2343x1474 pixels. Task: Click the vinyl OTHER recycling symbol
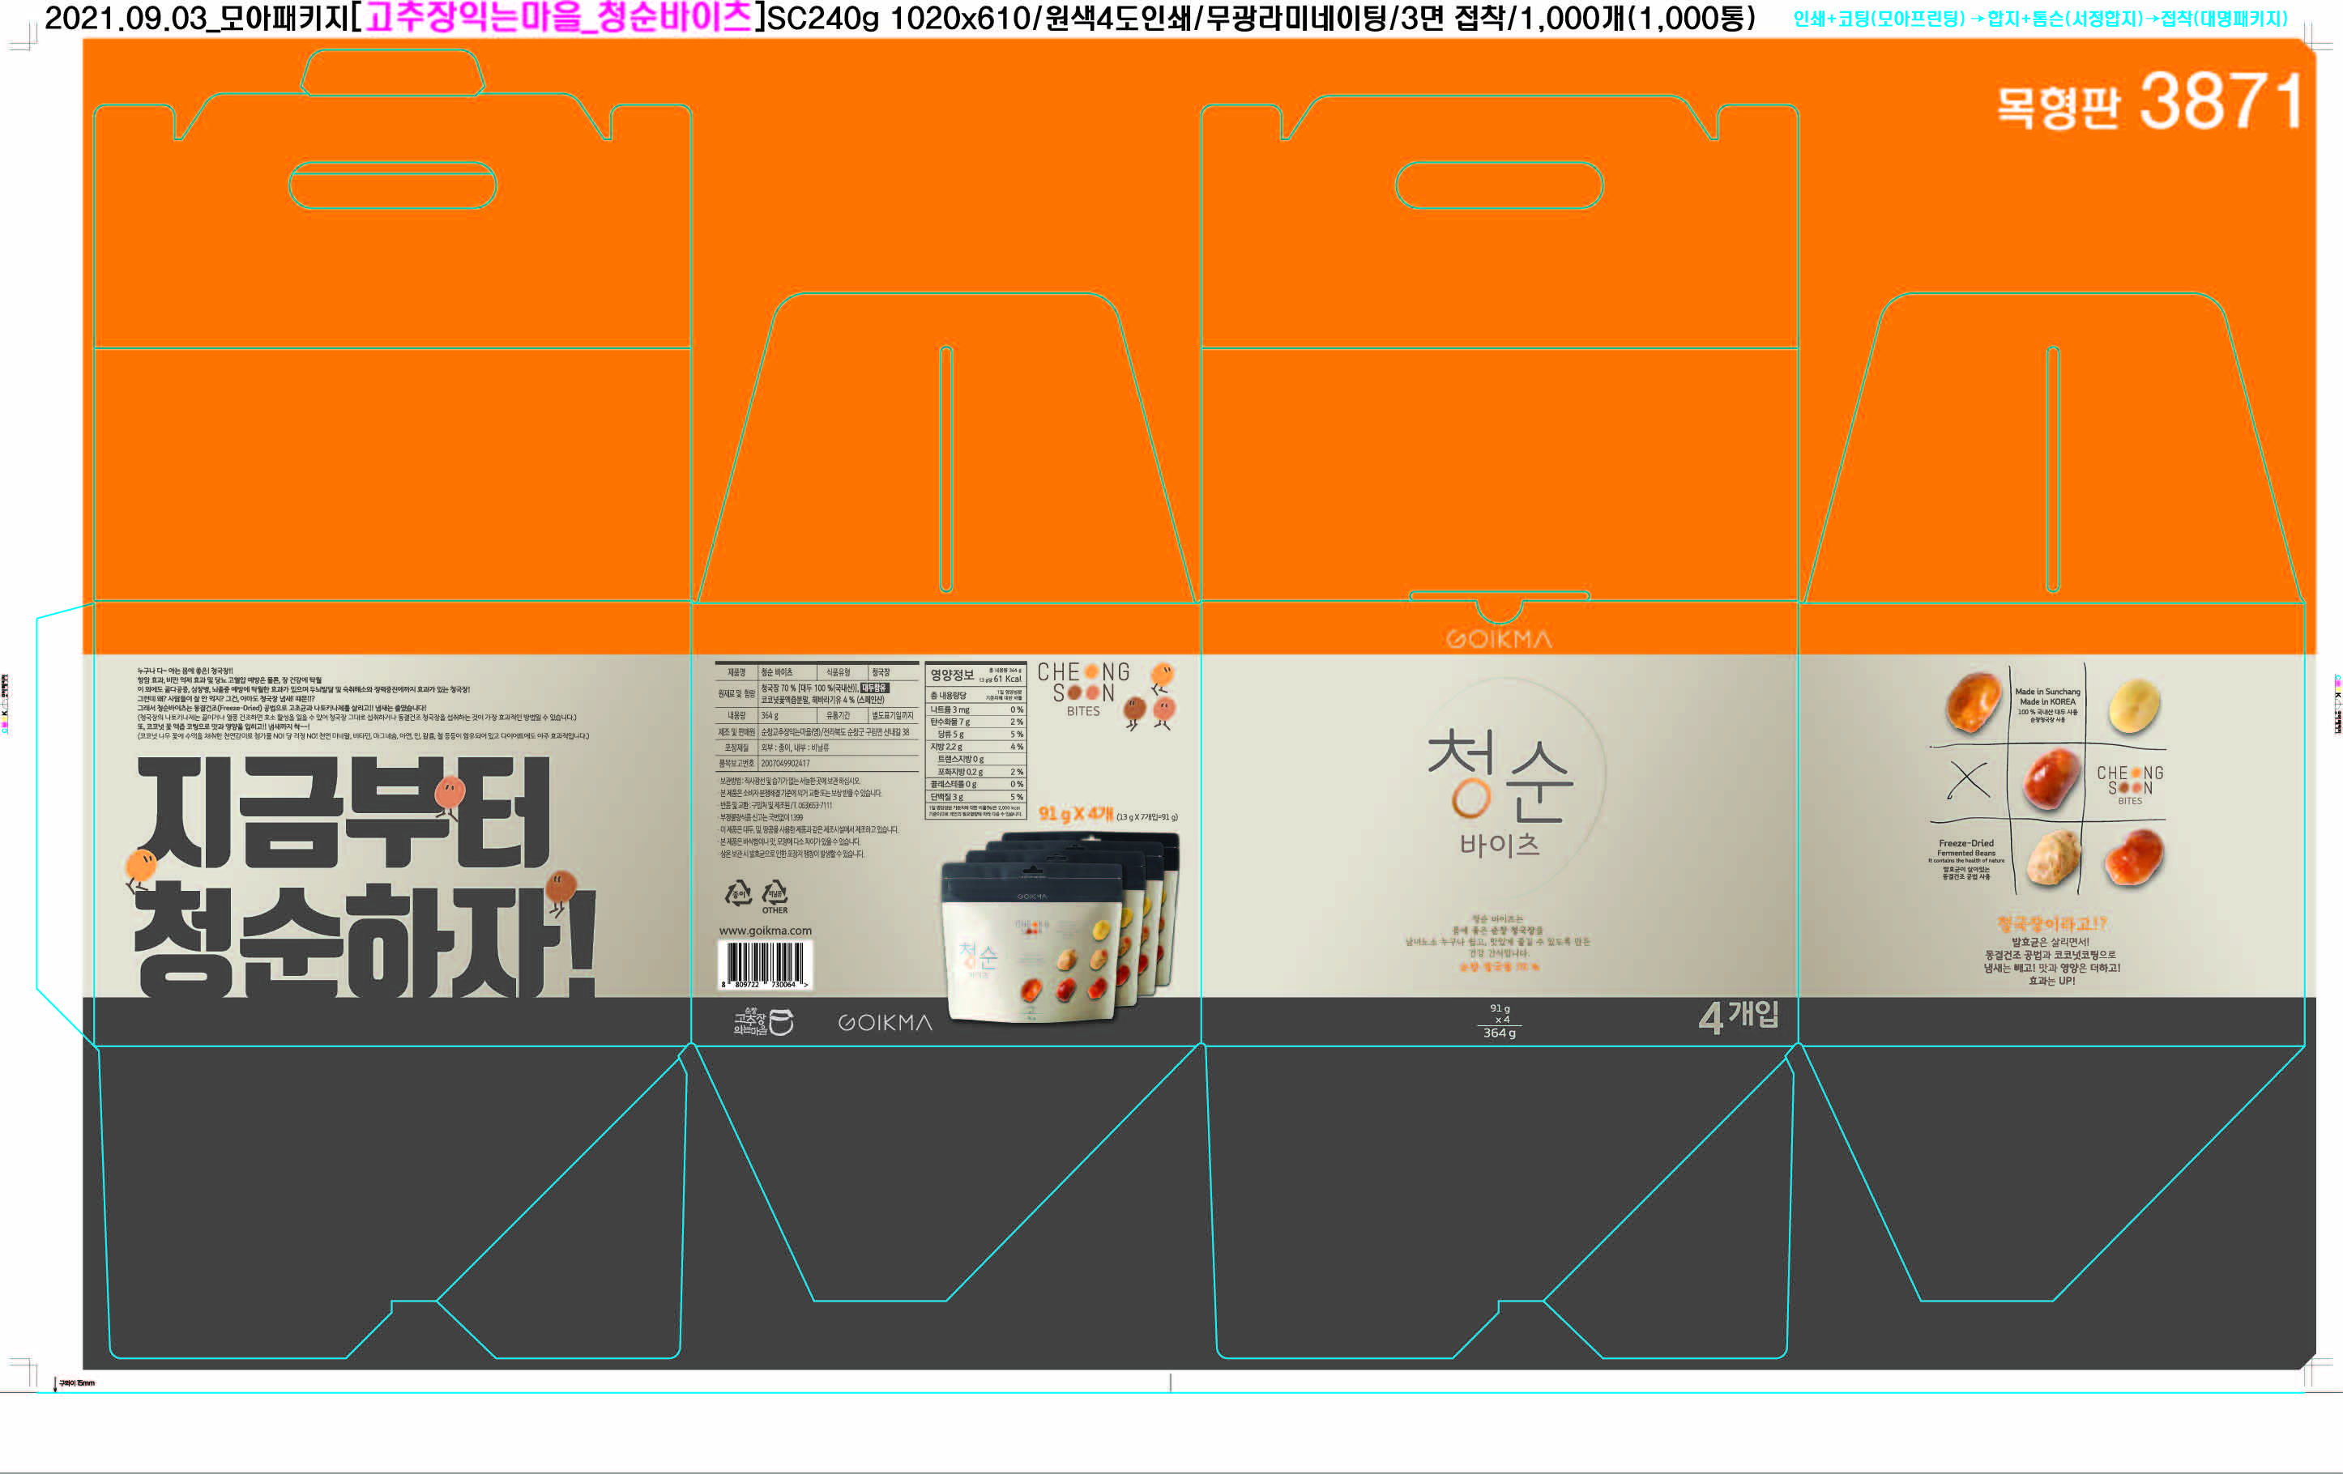click(x=775, y=893)
